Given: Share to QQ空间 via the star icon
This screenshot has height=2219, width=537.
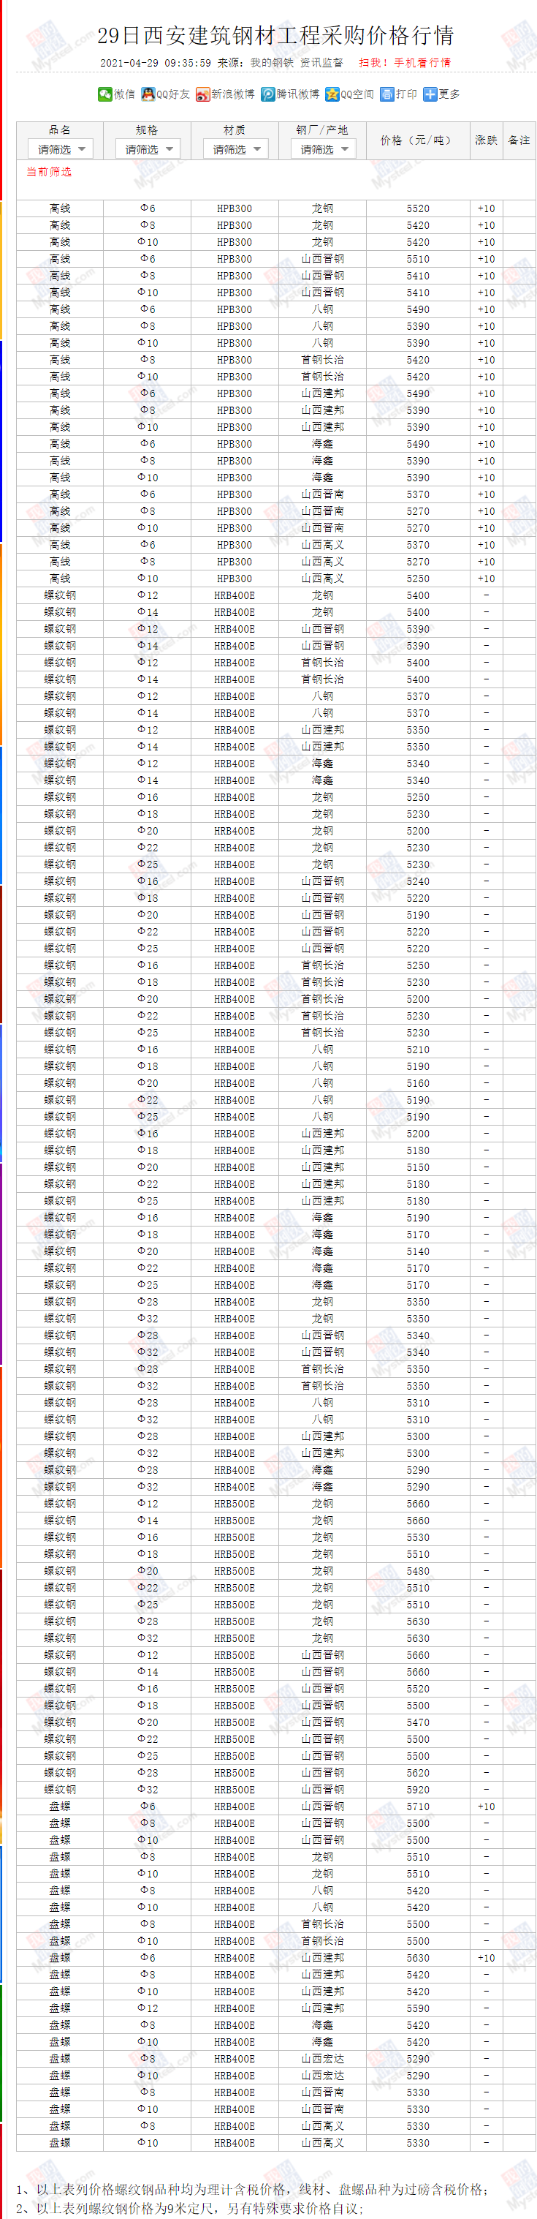Looking at the screenshot, I should pyautogui.click(x=332, y=94).
